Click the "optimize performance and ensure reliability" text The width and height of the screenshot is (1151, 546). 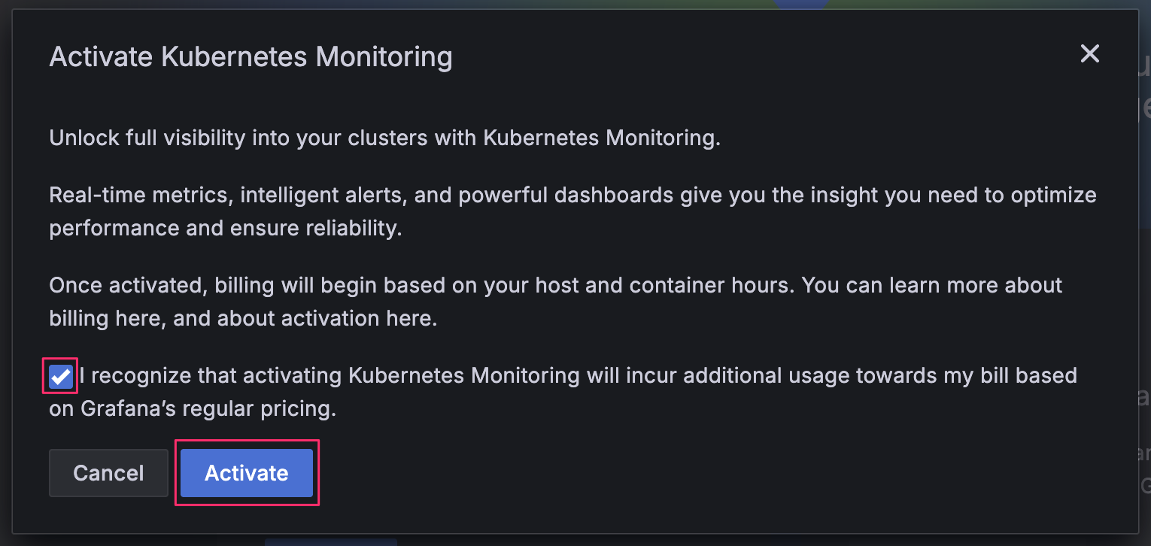tap(226, 228)
